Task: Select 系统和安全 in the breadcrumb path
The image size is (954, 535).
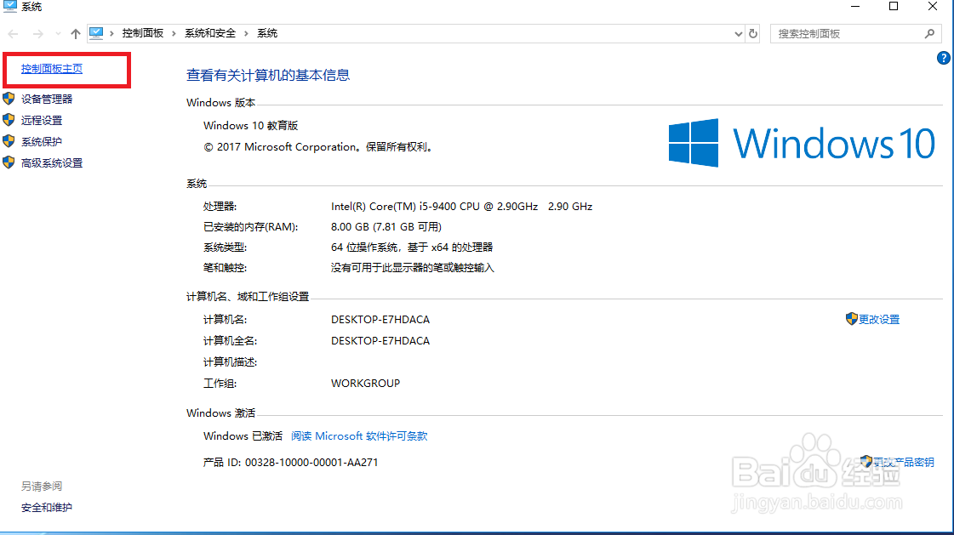Action: [210, 33]
